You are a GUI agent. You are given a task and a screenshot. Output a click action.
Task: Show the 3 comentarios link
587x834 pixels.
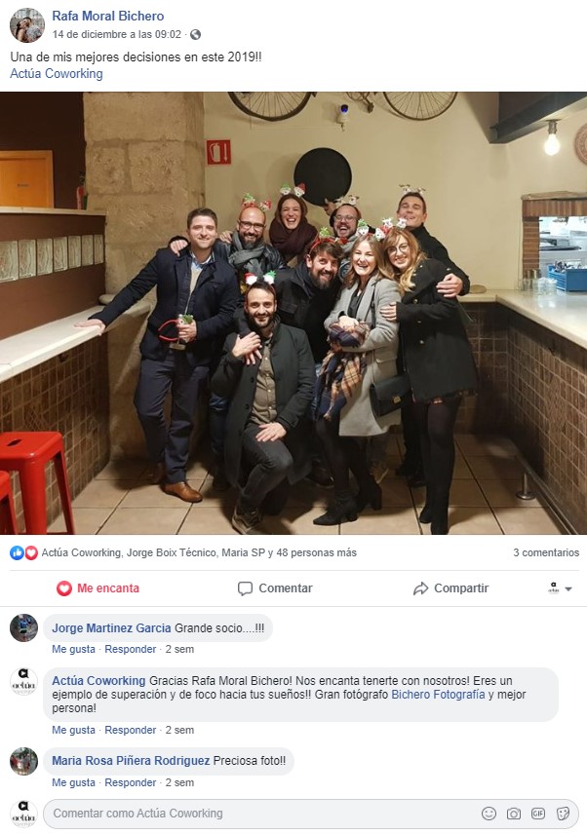pos(546,552)
